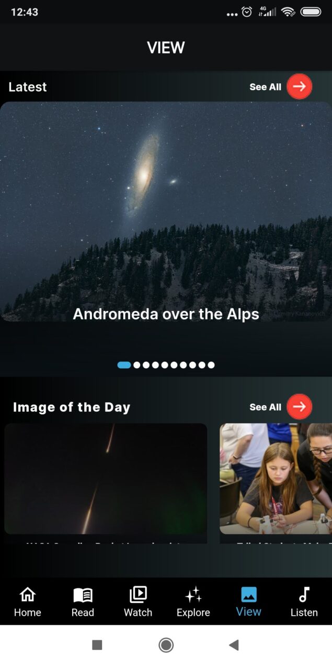Tap the View picture icon

coord(249,594)
